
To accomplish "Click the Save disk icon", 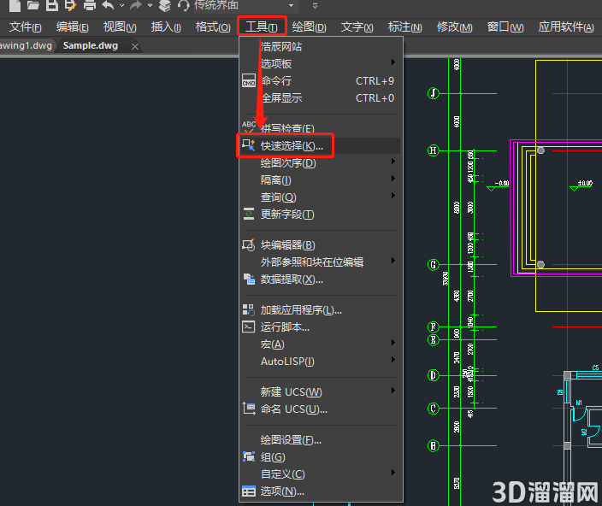I will [52, 5].
